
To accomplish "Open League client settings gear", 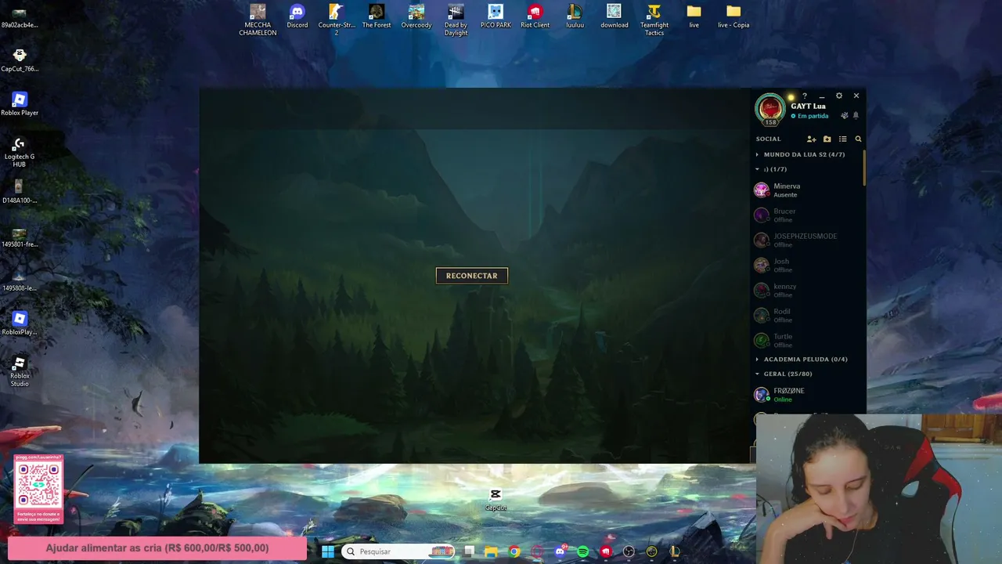I will click(839, 96).
